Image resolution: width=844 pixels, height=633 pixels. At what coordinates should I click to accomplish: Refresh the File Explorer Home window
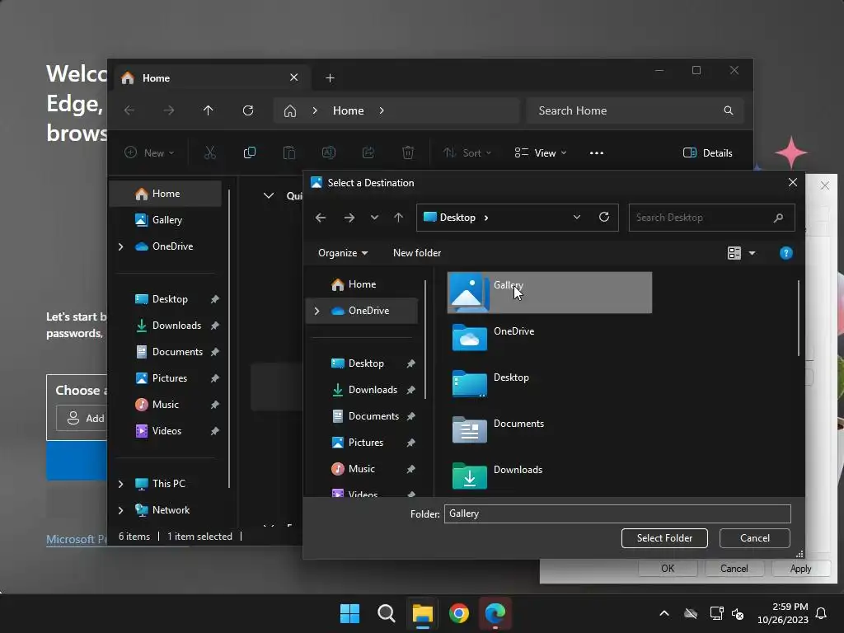(248, 110)
